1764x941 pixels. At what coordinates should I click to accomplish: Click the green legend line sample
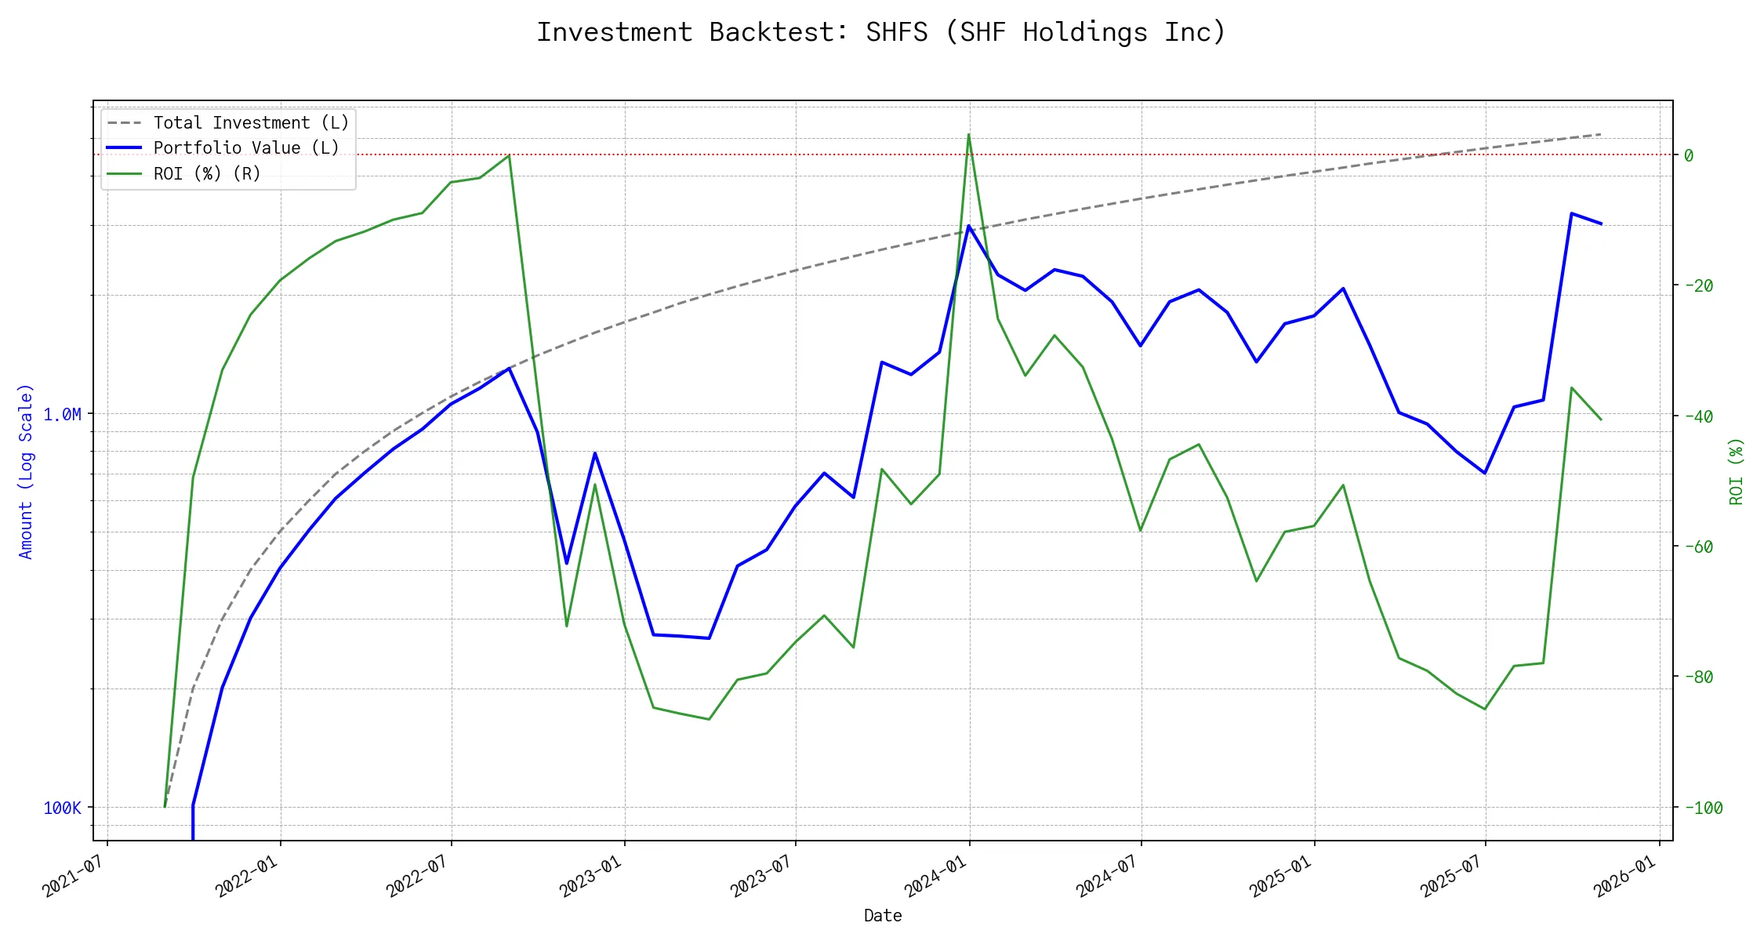click(125, 173)
